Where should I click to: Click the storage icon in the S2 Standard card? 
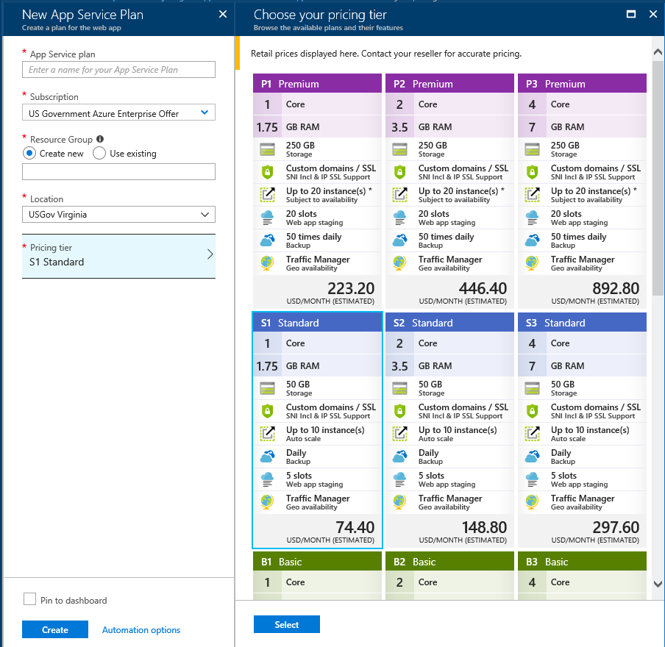tap(399, 388)
